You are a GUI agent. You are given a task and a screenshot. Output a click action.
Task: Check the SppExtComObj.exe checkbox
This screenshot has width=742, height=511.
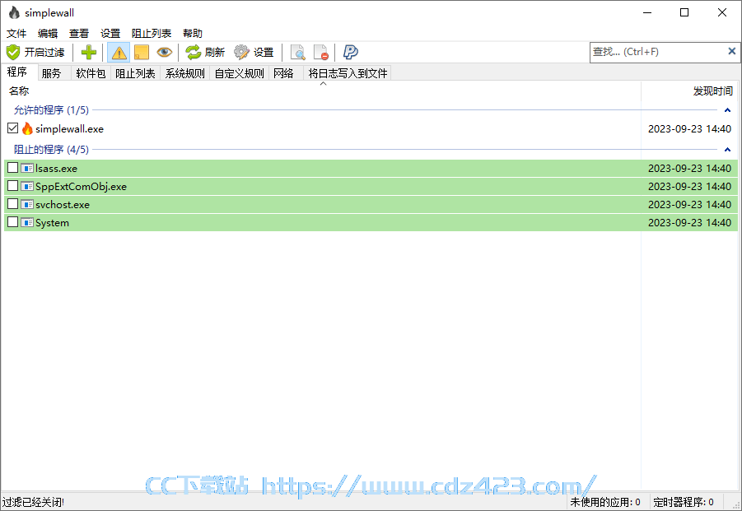pyautogui.click(x=13, y=186)
